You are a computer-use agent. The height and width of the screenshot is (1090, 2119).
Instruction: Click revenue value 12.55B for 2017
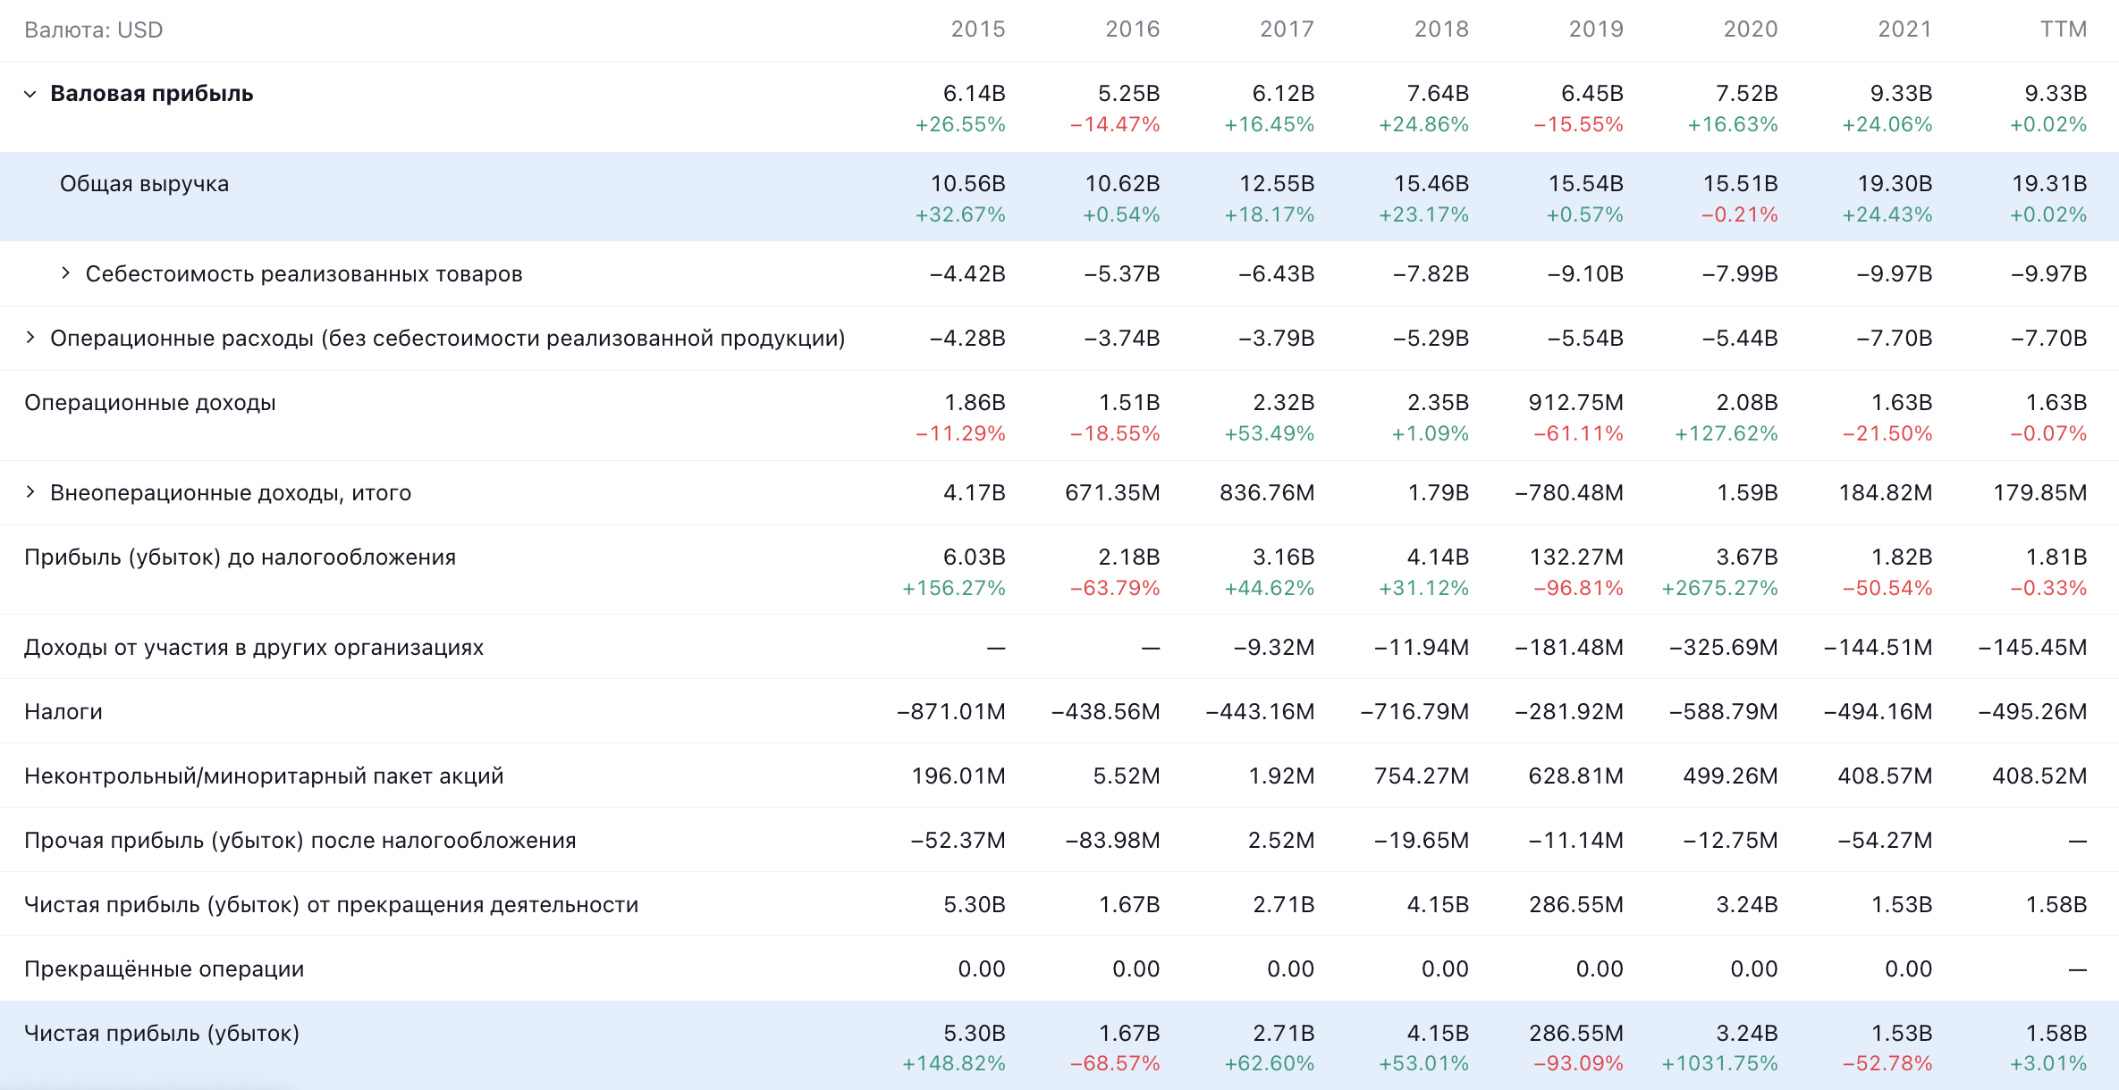(1277, 184)
